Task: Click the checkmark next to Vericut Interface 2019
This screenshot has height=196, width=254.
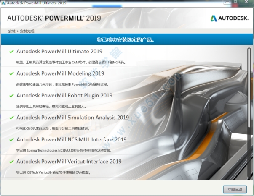Action: click(x=11, y=162)
